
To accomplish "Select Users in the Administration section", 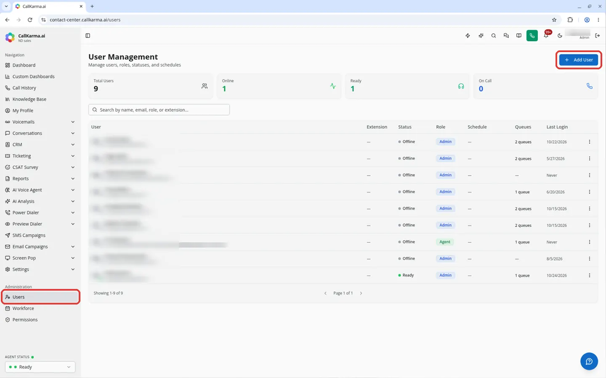I will [40, 297].
